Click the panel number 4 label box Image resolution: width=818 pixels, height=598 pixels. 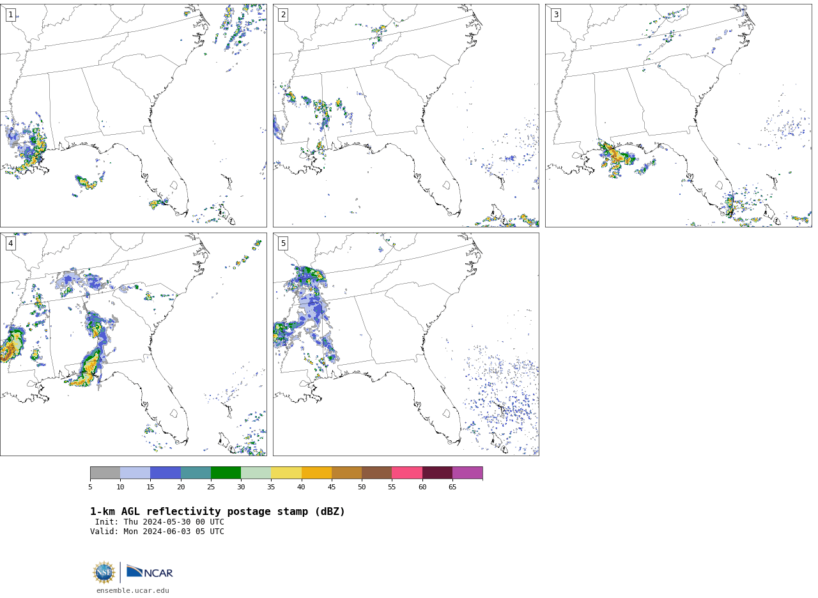pos(11,243)
